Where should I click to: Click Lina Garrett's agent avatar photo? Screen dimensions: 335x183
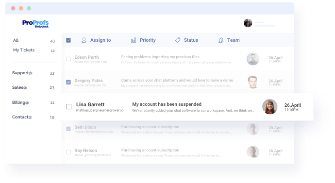269,107
